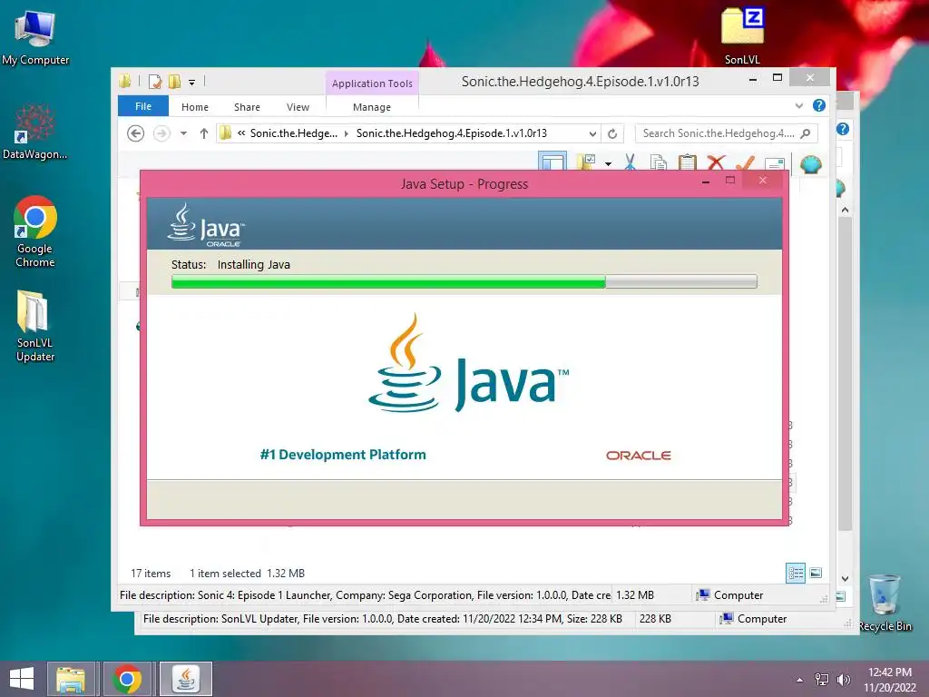929x697 pixels.
Task: Click '#1 Development Platform' text
Action: [343, 455]
